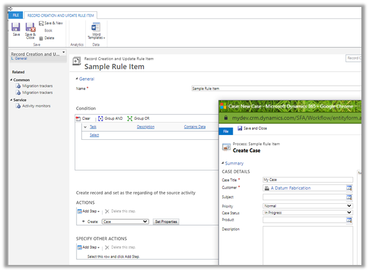This screenshot has width=369, height=272.
Task: Click the Set Properties button
Action: [x=166, y=221]
